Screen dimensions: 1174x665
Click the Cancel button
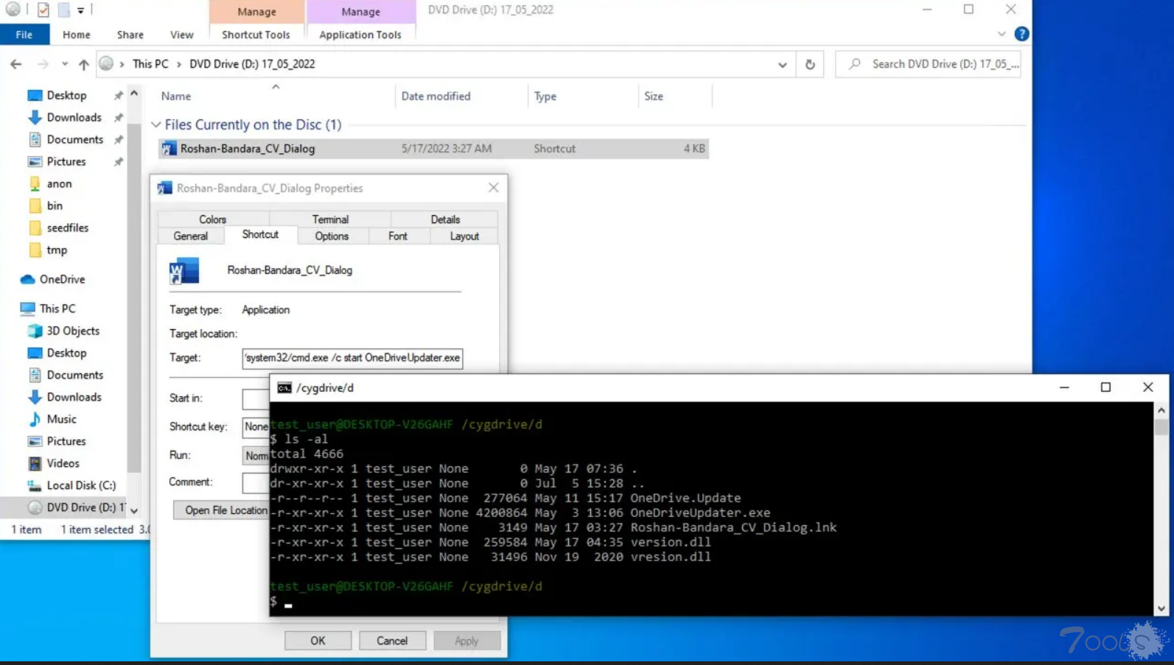pos(392,641)
